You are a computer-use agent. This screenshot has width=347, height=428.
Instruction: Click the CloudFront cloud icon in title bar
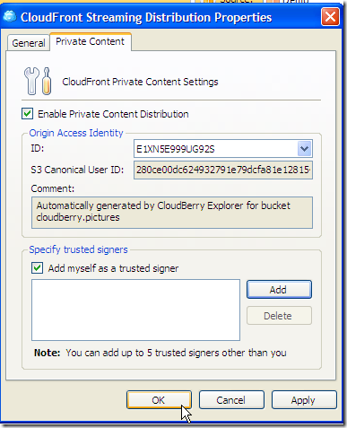click(x=10, y=17)
